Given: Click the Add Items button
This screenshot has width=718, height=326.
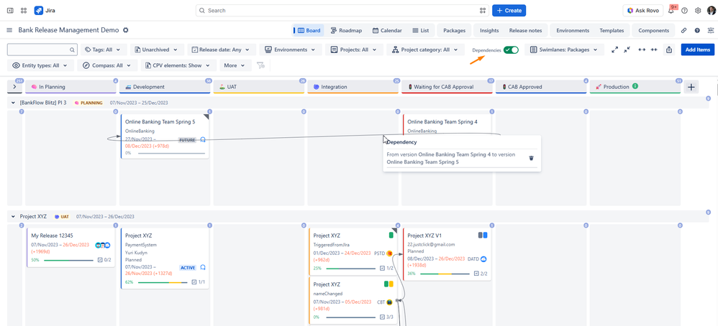Looking at the screenshot, I should pyautogui.click(x=697, y=50).
